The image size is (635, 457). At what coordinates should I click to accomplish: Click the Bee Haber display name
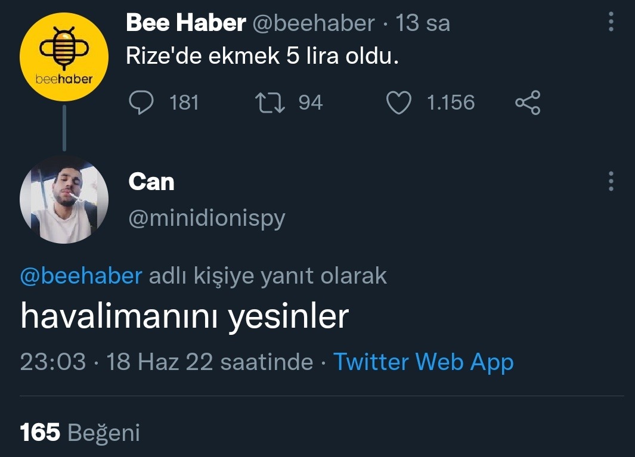tap(186, 23)
